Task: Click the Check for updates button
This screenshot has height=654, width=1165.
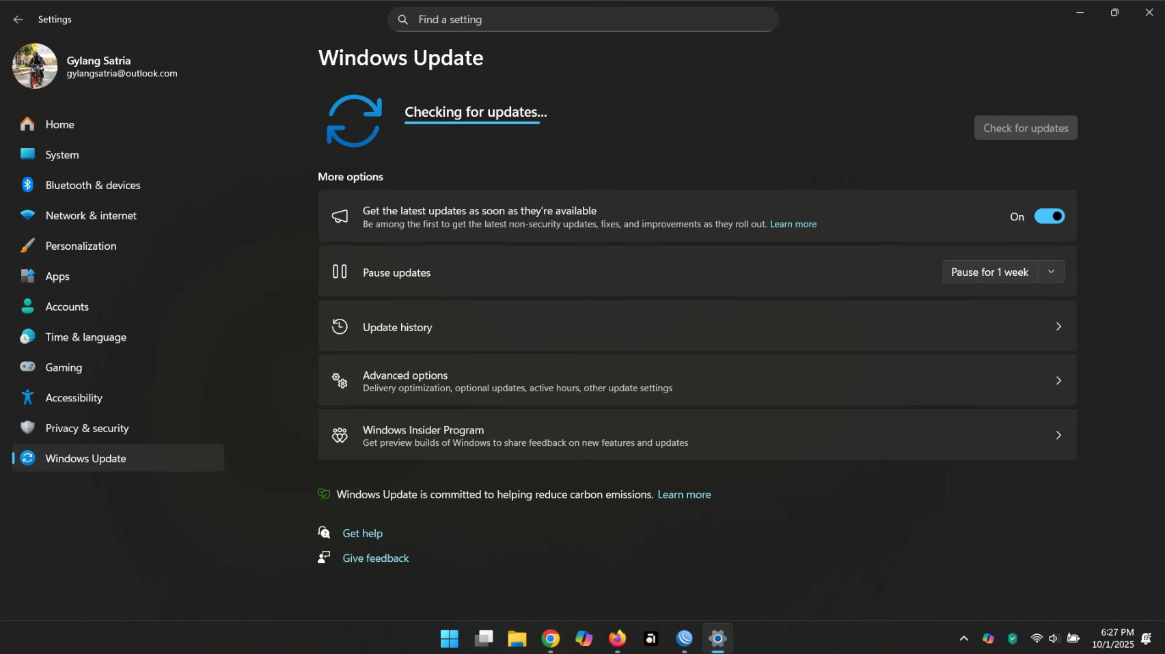Action: point(1025,128)
